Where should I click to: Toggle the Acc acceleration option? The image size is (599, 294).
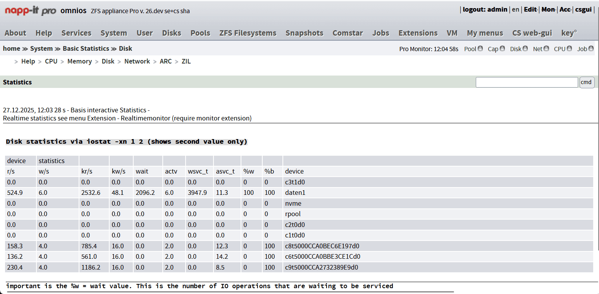click(565, 9)
